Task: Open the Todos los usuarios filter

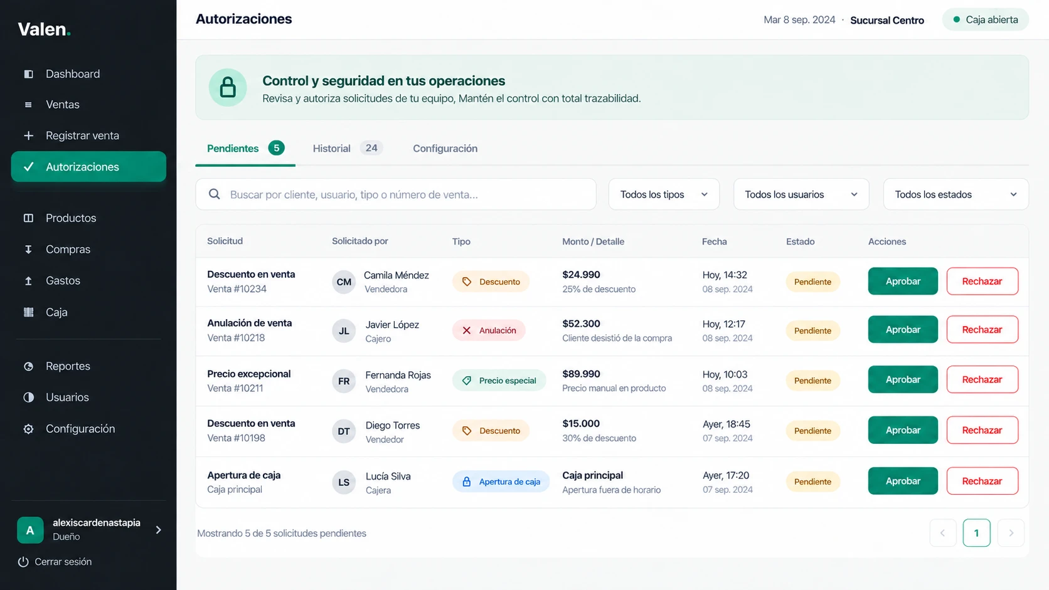Action: [x=801, y=194]
